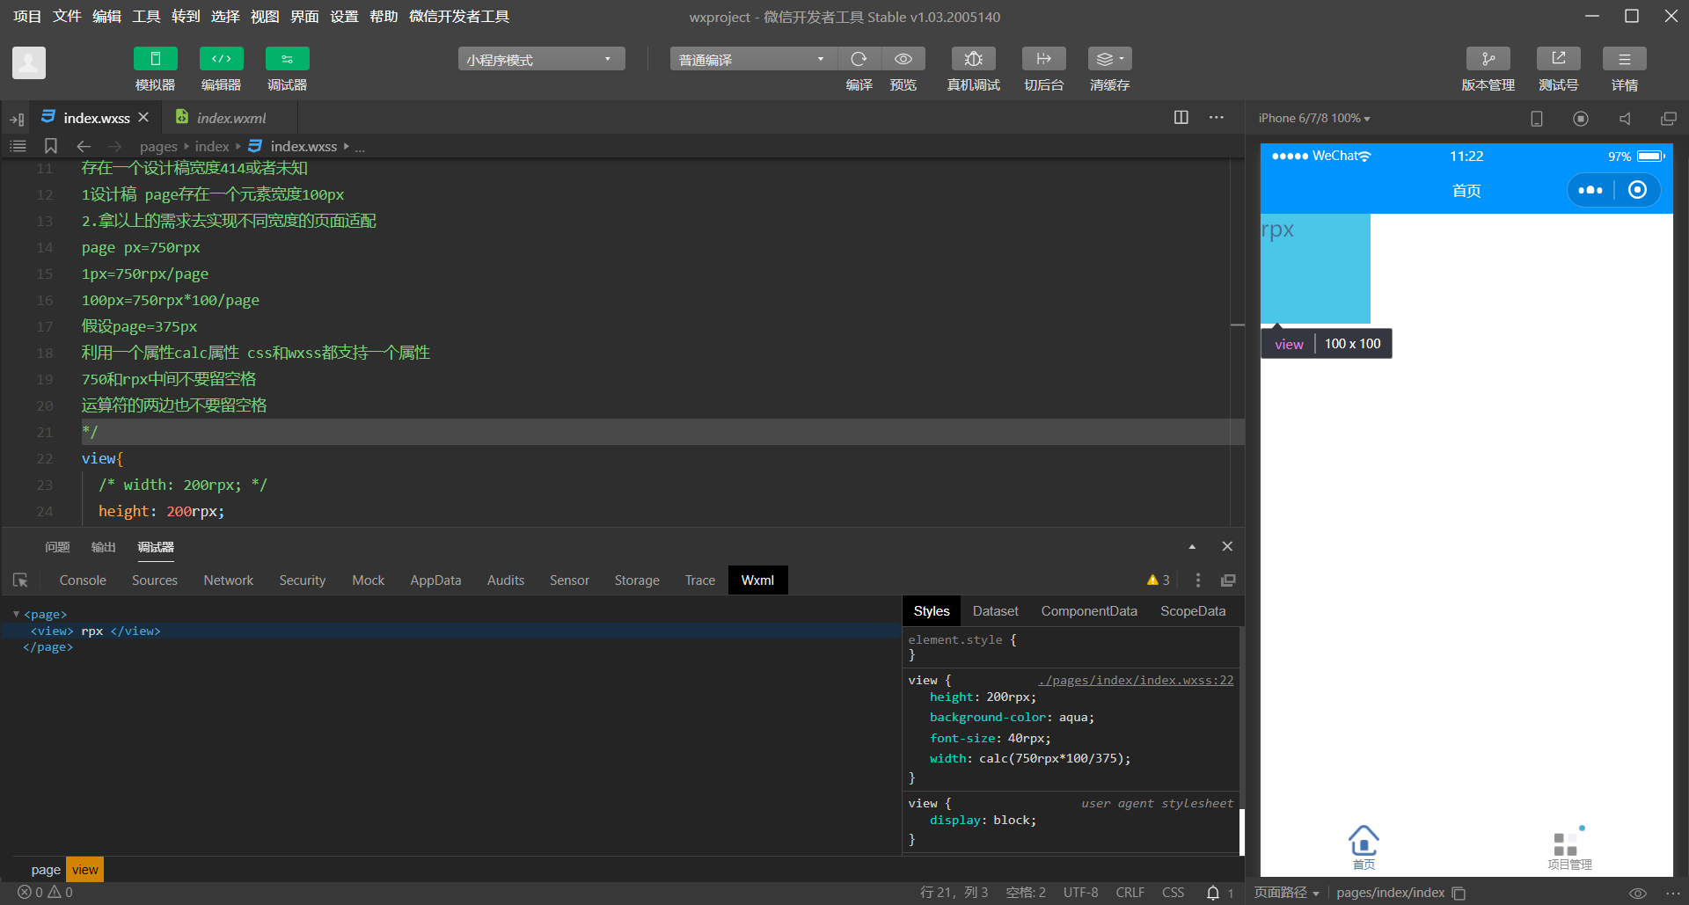Image resolution: width=1689 pixels, height=905 pixels.
Task: Open the 小程序模式 mode dropdown
Action: point(541,59)
